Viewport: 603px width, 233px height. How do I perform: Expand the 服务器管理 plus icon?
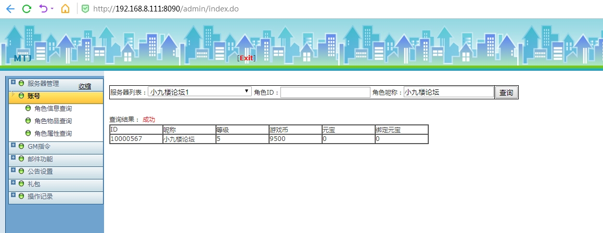[14, 82]
